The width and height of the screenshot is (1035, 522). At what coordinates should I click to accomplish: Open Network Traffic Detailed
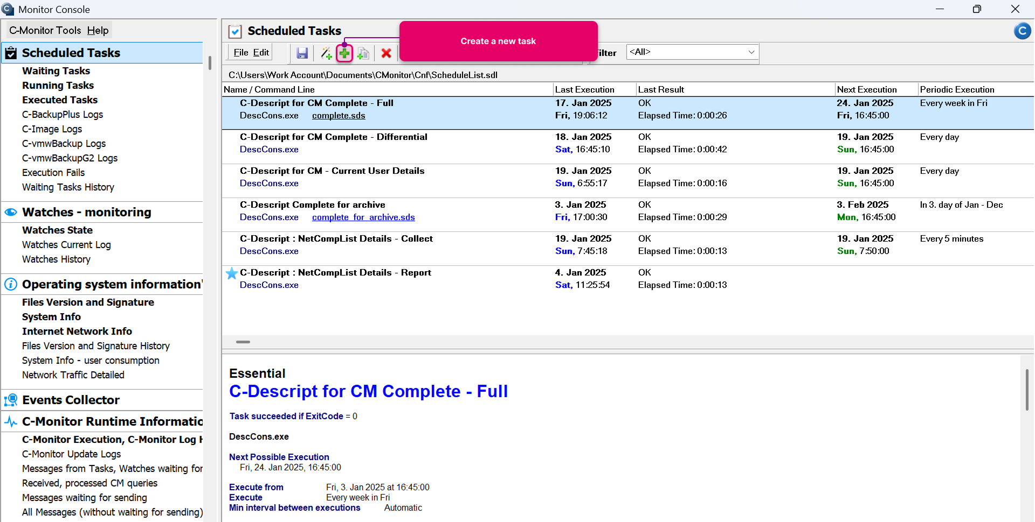(x=73, y=375)
